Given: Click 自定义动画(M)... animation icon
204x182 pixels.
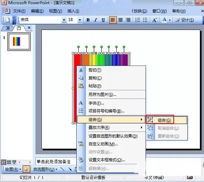Looking at the screenshot, I should 81,144.
